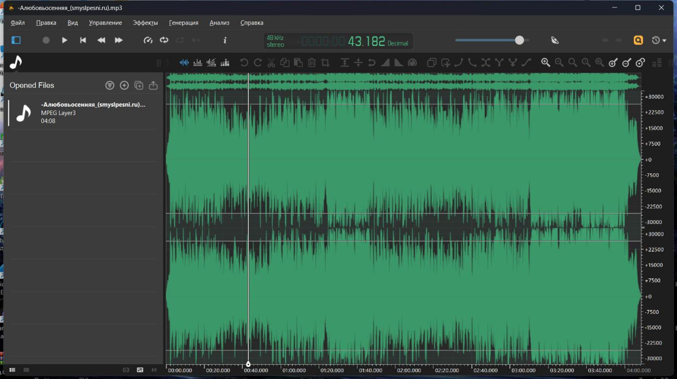677x379 pixels.
Task: Open the Эффекты menu
Action: (145, 23)
